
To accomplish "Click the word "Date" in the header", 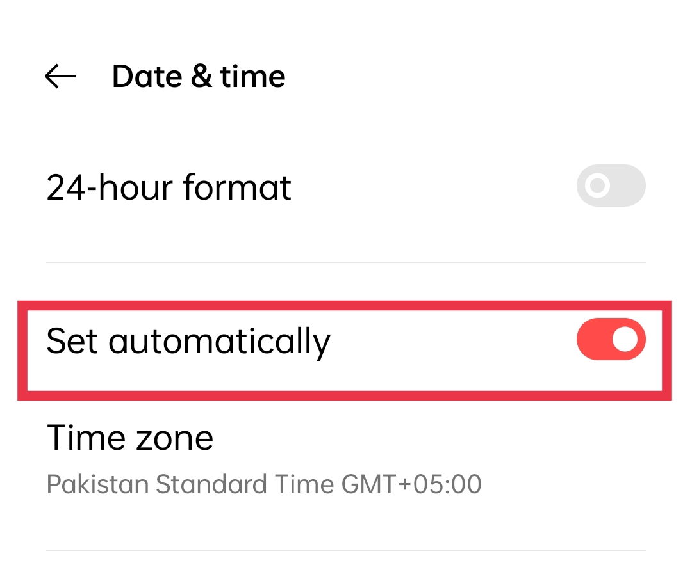I will (147, 77).
